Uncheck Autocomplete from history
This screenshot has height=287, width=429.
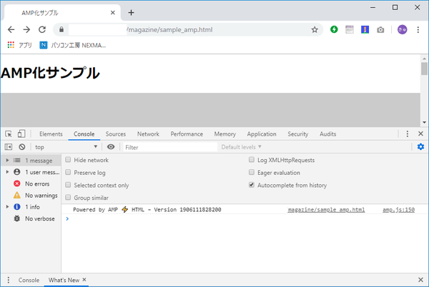pyautogui.click(x=252, y=185)
